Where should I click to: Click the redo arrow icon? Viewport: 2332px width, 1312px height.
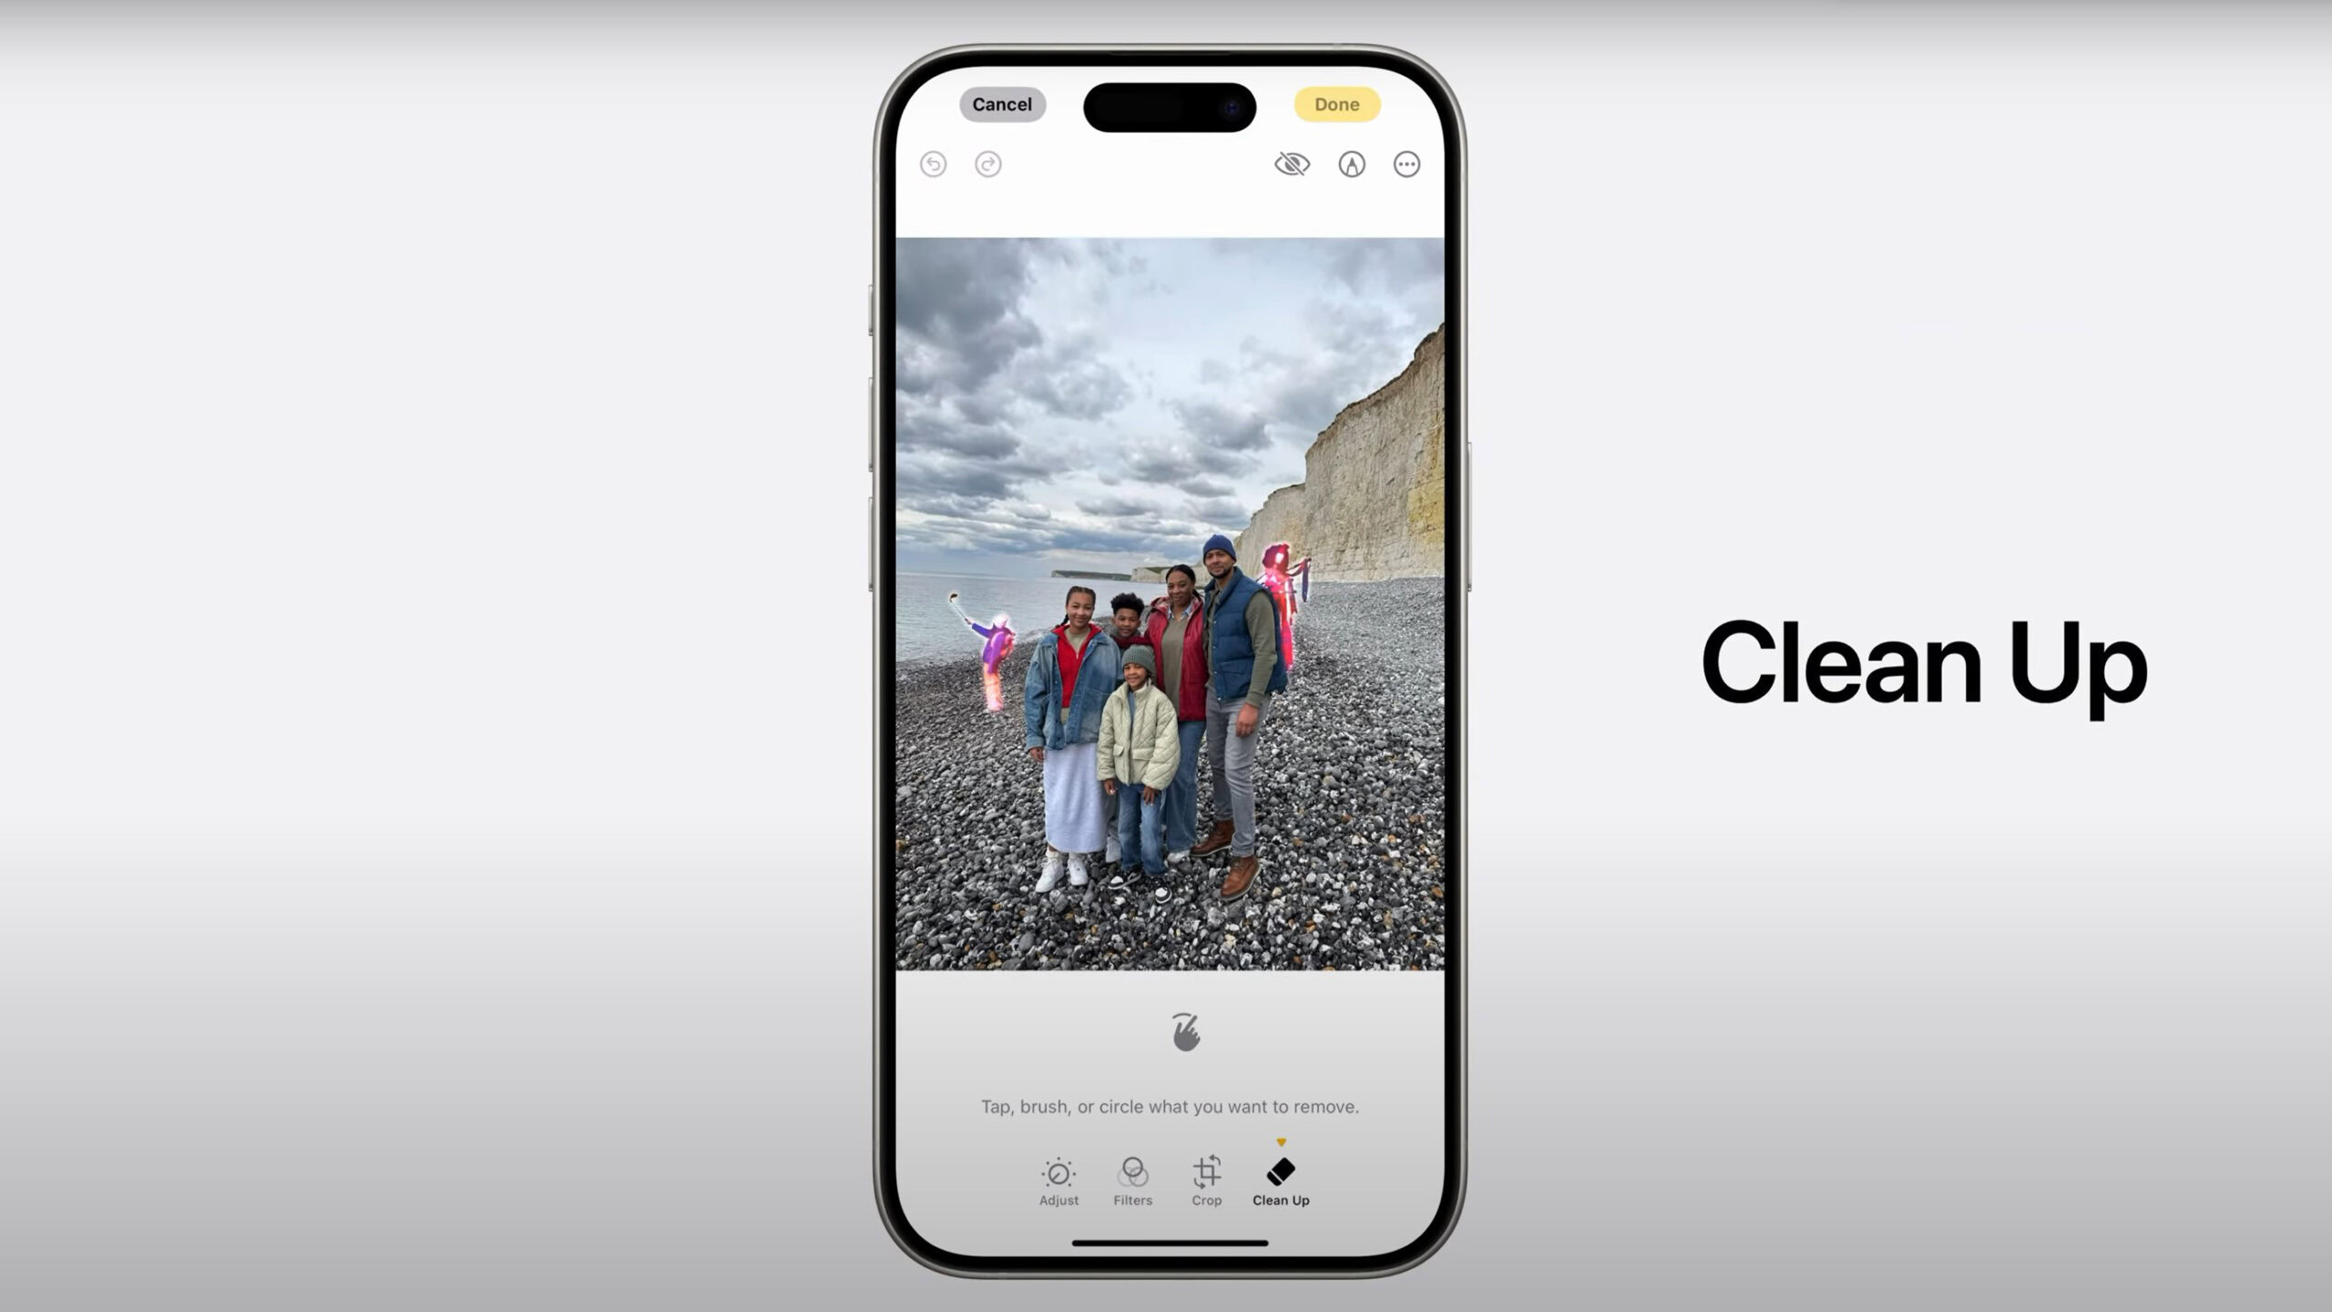[x=988, y=163]
